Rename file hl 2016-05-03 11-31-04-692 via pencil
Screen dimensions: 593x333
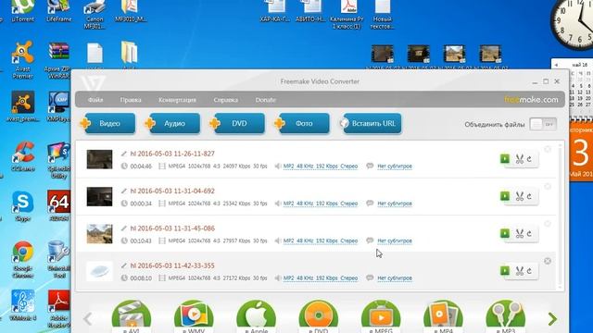coord(123,191)
